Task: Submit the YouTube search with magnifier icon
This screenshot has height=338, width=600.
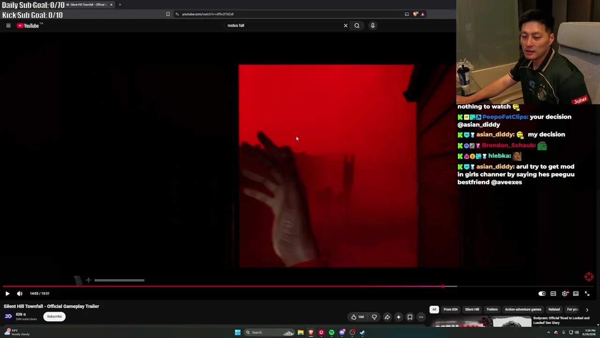Action: pos(357,25)
